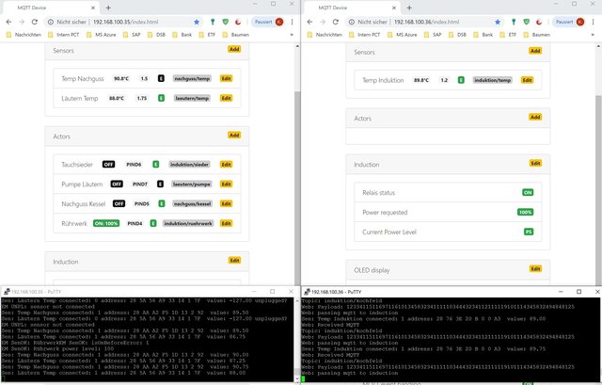This screenshot has width=602, height=385.
Task: Open green shield extension in left browser
Action: [x=226, y=22]
